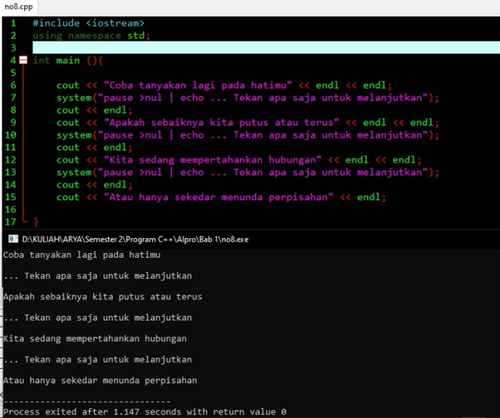Click the '#include <iostream>' line
500x418 pixels.
[x=88, y=23]
